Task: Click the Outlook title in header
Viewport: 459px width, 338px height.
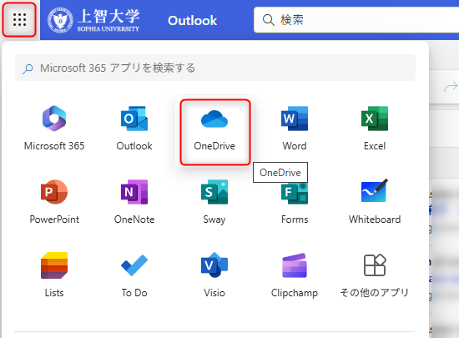Action: (192, 21)
